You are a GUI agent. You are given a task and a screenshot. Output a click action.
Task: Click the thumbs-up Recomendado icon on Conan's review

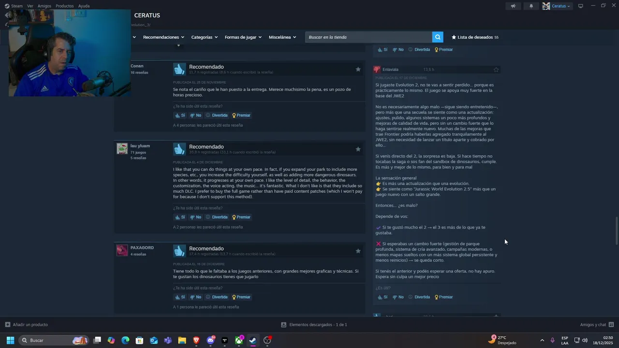pos(179,69)
